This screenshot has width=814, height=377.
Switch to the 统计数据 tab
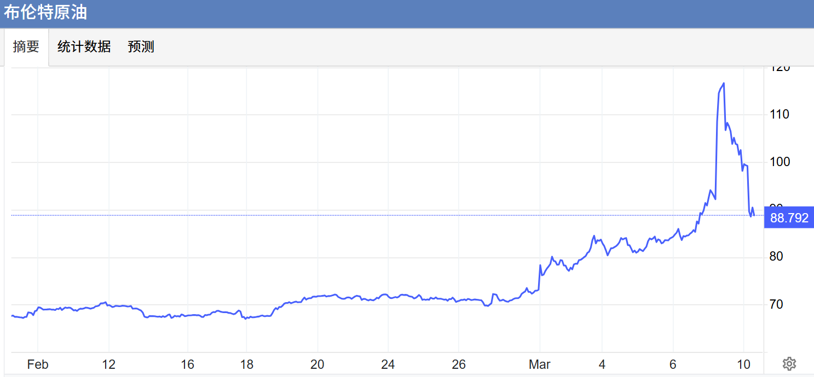[84, 47]
